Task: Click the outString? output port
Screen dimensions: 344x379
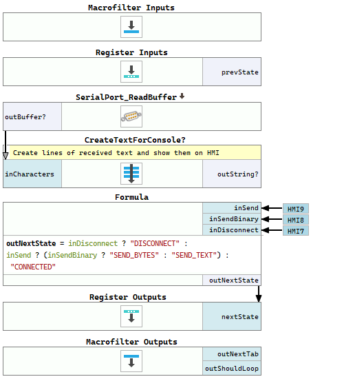Action: (232, 174)
